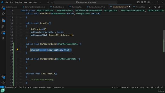Open the Run menu

pyautogui.click(x=35, y=2)
